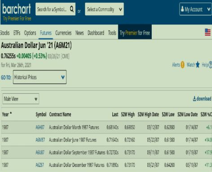Open the Currencies tab

[x=63, y=33]
